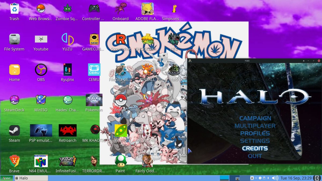Screen dimensions: 322x181
Task: Open the SteamDeck desktop icon
Action: (x=14, y=100)
